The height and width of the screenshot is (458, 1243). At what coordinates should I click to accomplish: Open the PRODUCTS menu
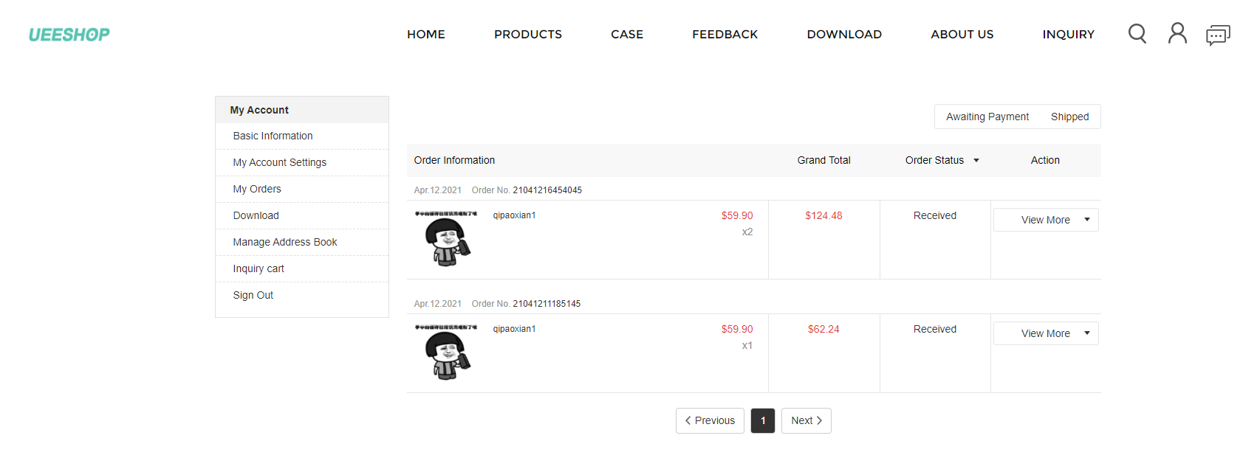(528, 35)
